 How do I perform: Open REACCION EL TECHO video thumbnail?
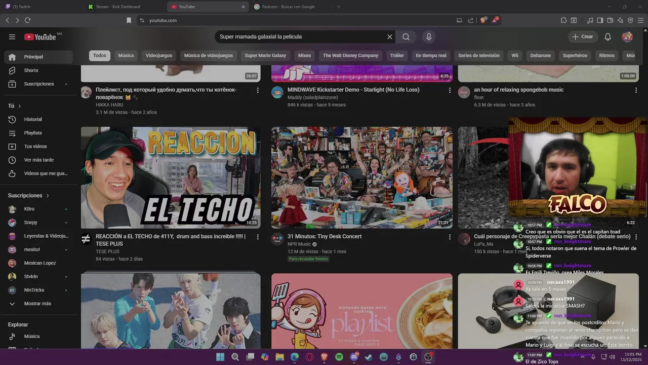pos(171,177)
